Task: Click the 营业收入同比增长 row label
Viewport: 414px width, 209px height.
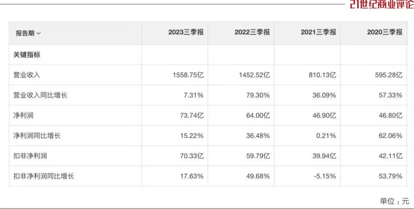Action: (x=40, y=95)
